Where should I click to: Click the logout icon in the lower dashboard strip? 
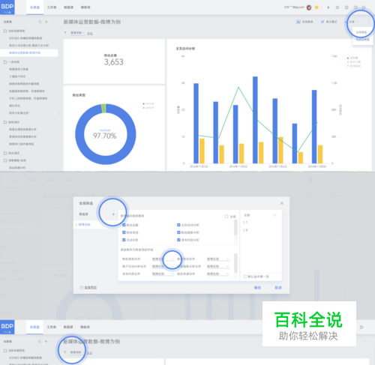361,328
